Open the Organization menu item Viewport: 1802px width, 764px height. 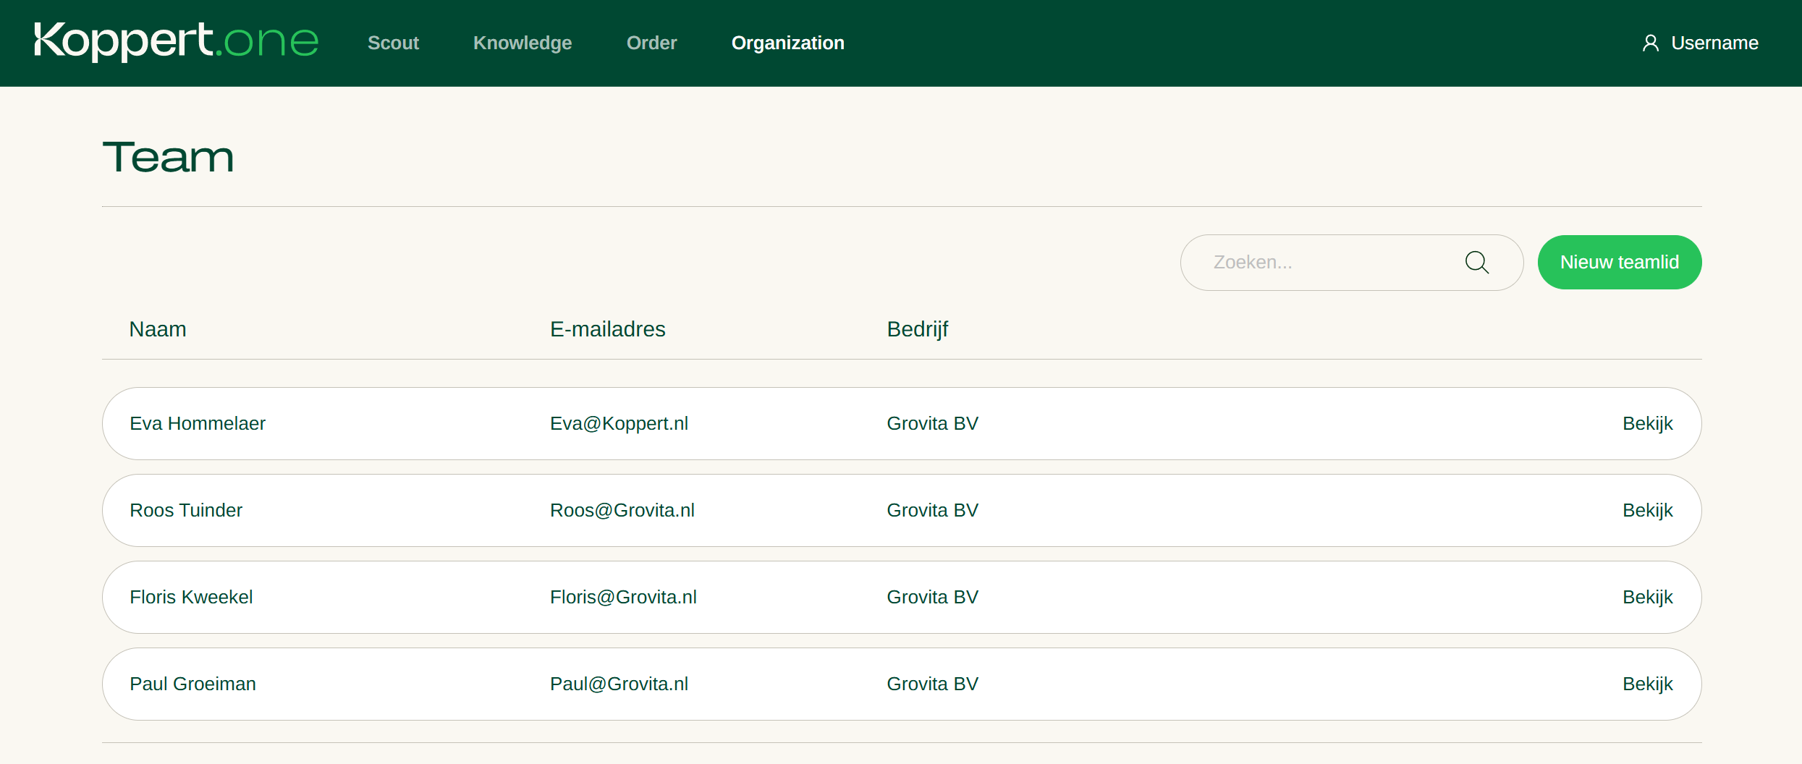[x=787, y=43]
